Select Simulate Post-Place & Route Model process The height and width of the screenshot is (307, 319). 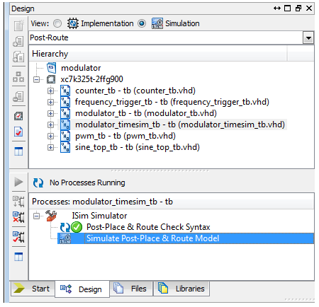pyautogui.click(x=152, y=238)
